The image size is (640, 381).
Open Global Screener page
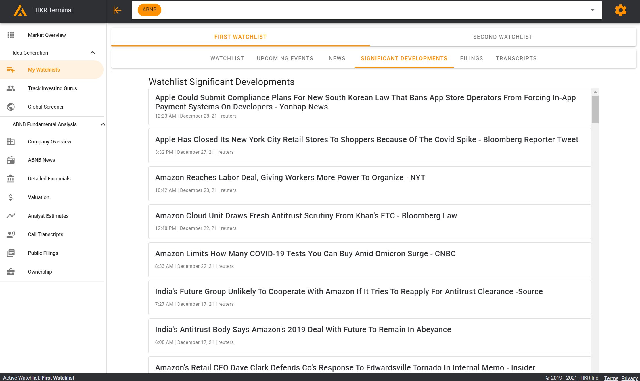[52, 107]
